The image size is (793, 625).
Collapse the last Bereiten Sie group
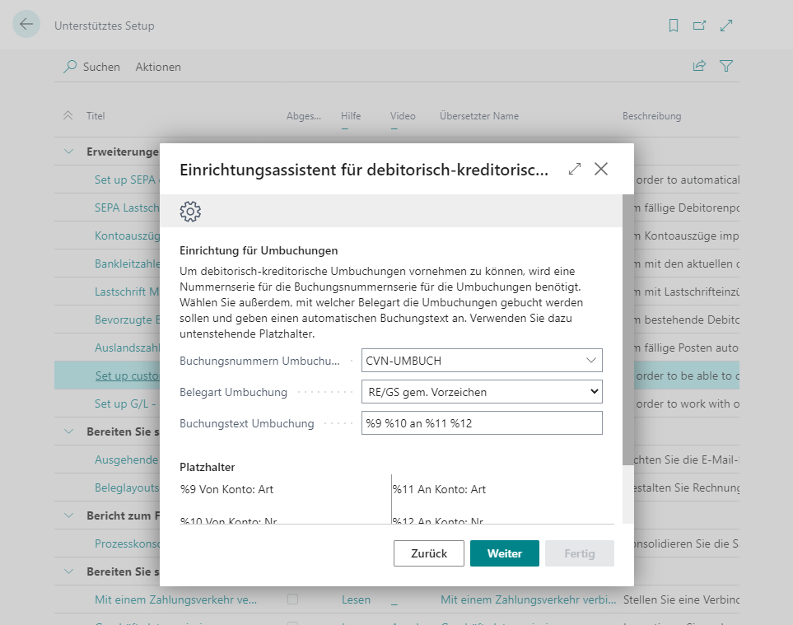[x=69, y=572]
